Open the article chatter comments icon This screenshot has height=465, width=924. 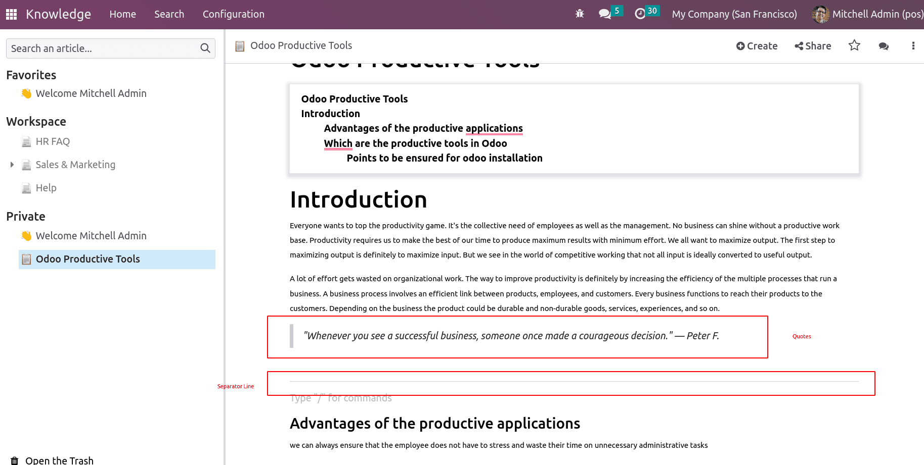pyautogui.click(x=884, y=46)
